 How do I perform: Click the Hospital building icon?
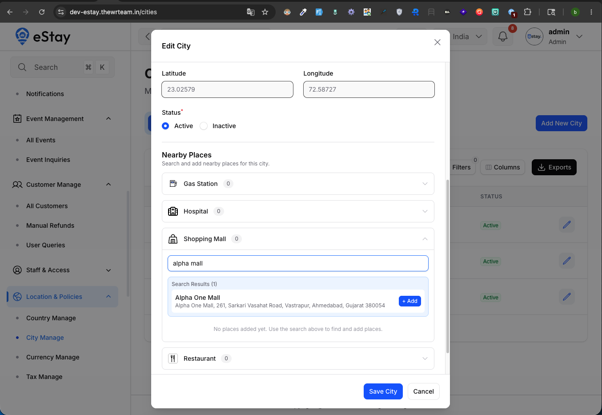173,211
